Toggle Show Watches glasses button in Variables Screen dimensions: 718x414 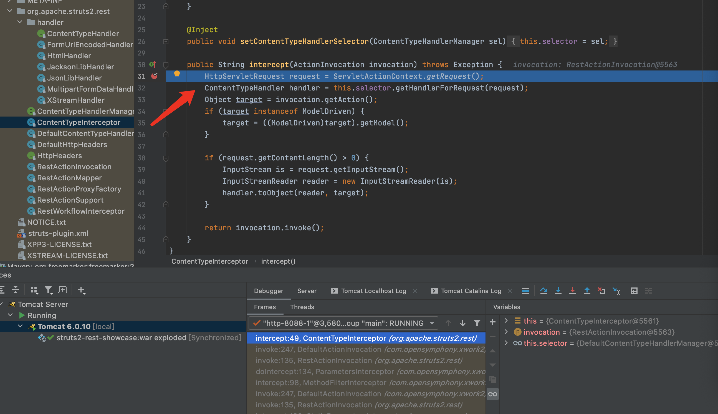click(493, 394)
